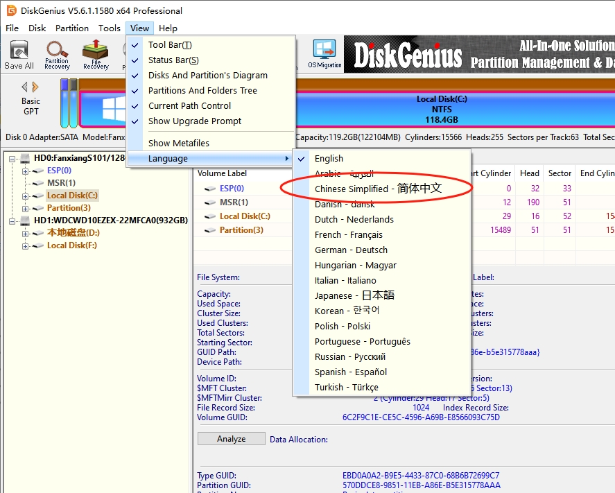Go to next disk with right arrow

35,87
